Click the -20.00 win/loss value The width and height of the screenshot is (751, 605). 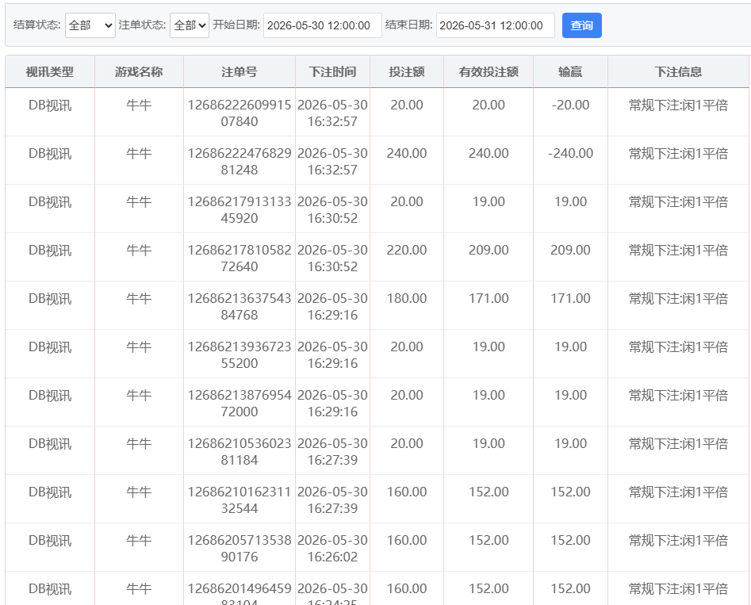[x=570, y=105]
